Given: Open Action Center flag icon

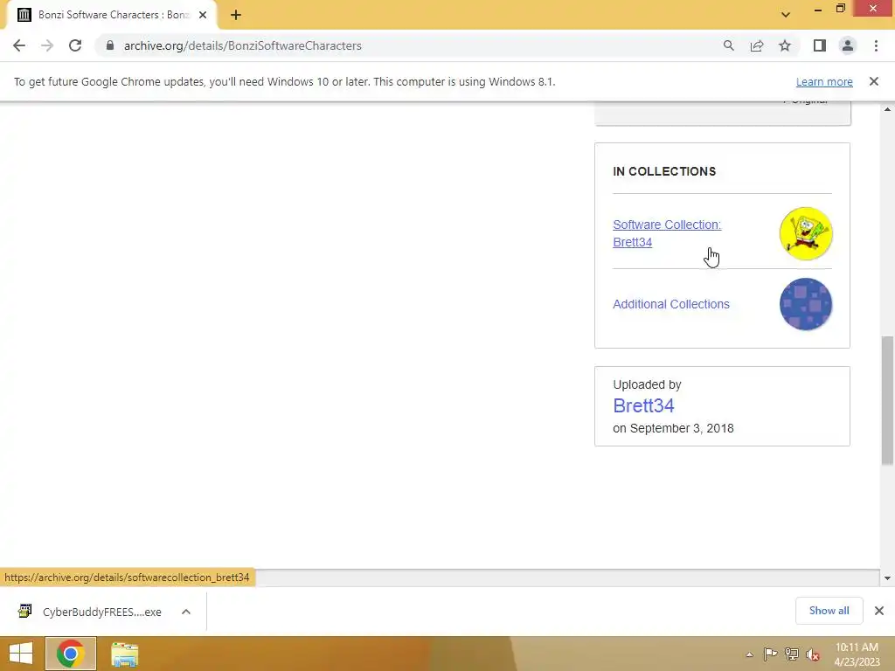Looking at the screenshot, I should pyautogui.click(x=770, y=654).
